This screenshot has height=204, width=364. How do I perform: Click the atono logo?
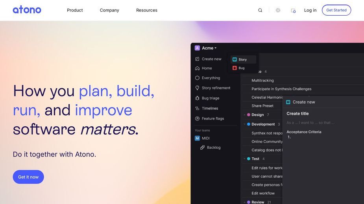[27, 10]
